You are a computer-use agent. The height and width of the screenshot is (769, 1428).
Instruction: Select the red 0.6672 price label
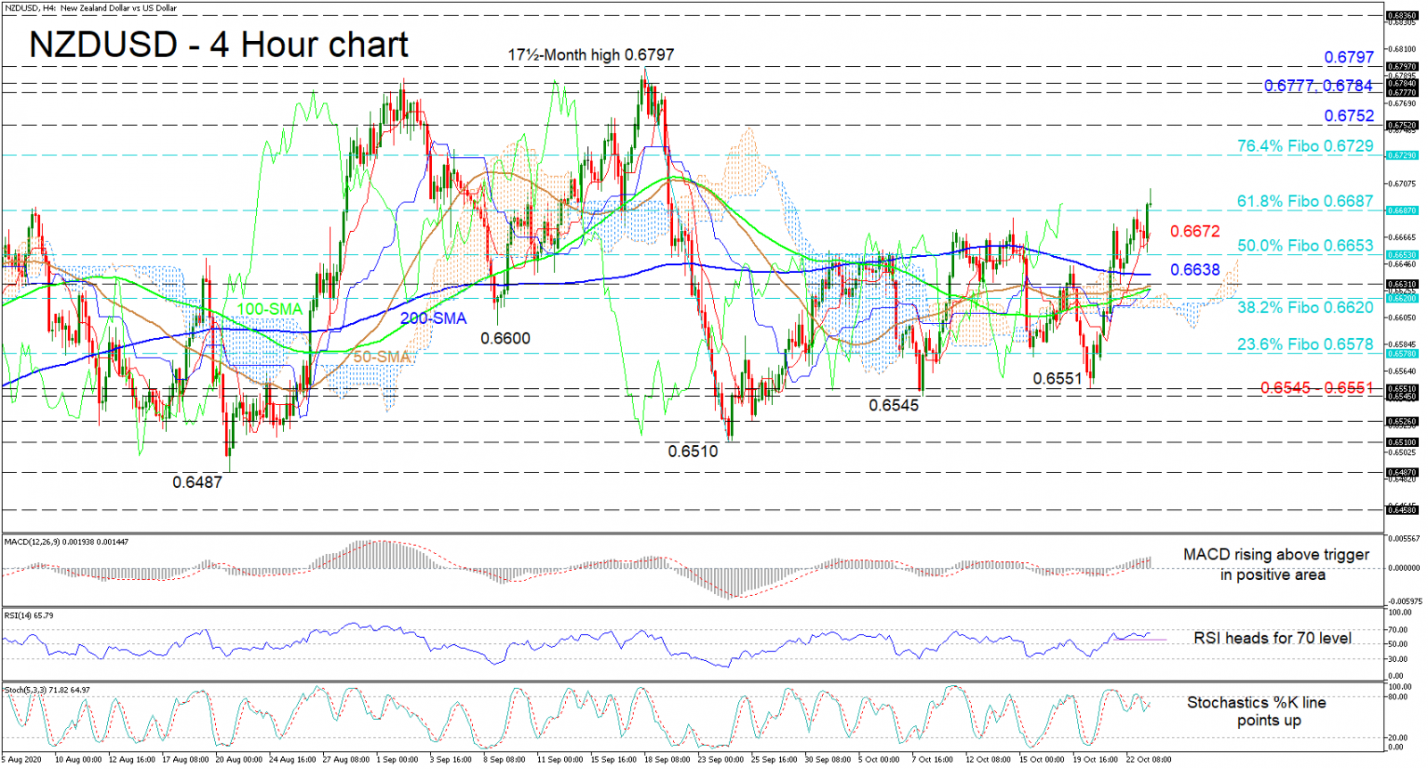pos(1194,232)
